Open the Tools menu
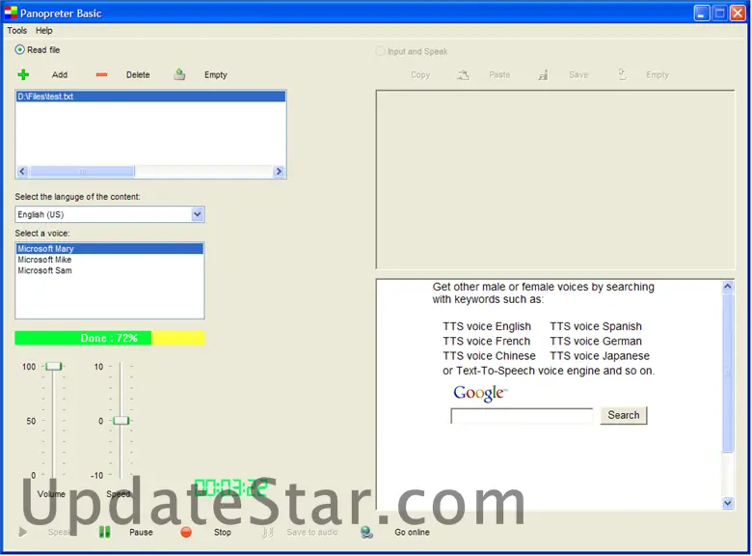The width and height of the screenshot is (752, 556). (x=16, y=30)
